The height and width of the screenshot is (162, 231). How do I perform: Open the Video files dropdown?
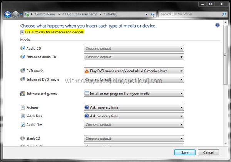click(x=134, y=116)
